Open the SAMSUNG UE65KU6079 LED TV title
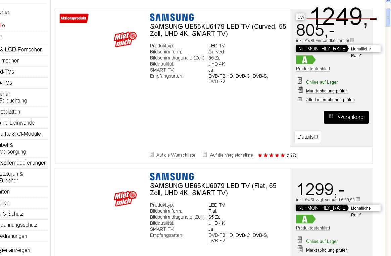Viewport: 391px width, 256px height. pos(213,189)
